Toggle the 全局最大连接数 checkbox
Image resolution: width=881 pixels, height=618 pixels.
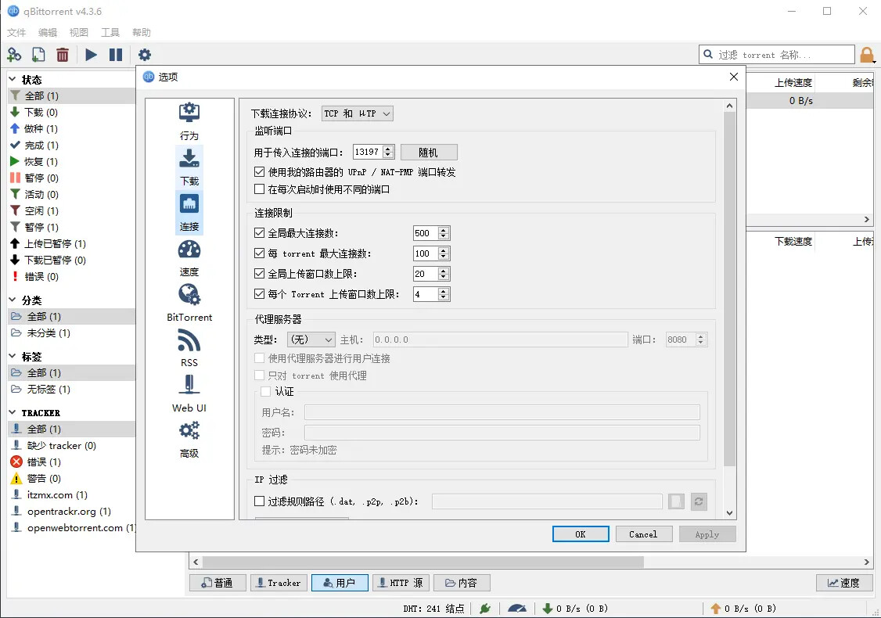pos(259,232)
